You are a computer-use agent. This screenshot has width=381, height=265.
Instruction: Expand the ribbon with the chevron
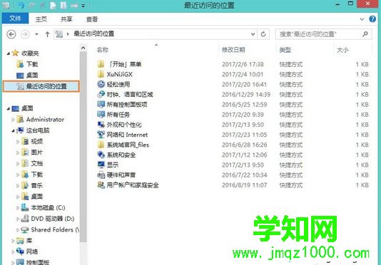tap(362, 19)
